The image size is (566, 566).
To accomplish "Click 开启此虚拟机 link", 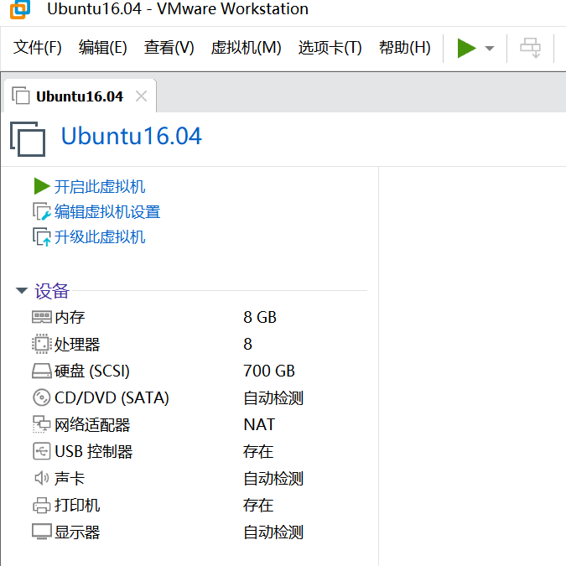I will pos(100,187).
